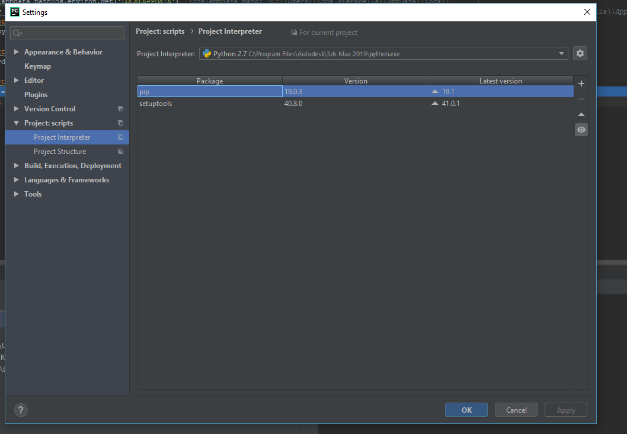Close the Settings dialog
Image resolution: width=627 pixels, height=434 pixels.
[587, 12]
